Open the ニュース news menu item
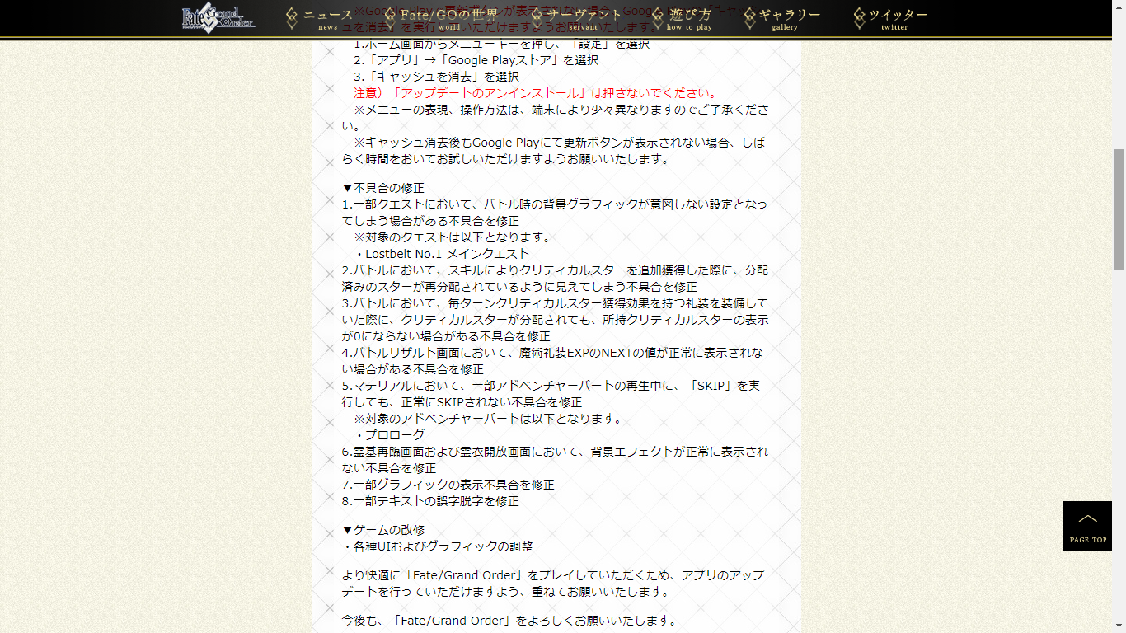The width and height of the screenshot is (1126, 633). 328,19
